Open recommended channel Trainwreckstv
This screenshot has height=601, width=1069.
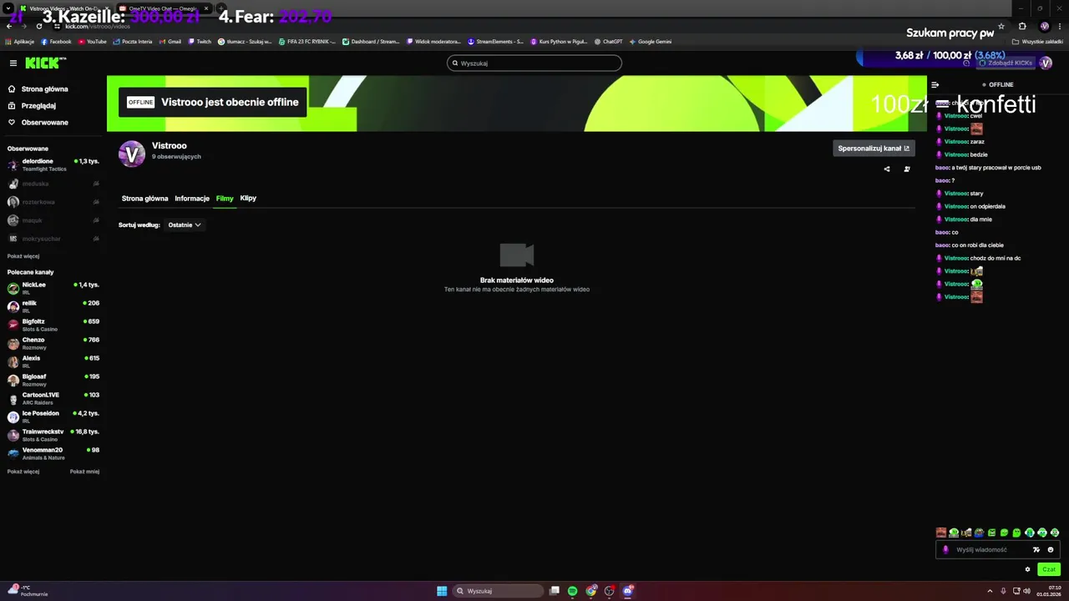click(x=53, y=435)
